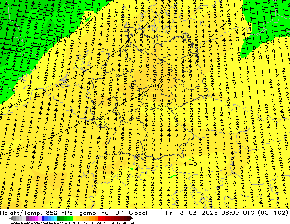
Task: Click the "134" contour label on the map
Action: (x=36, y=96)
